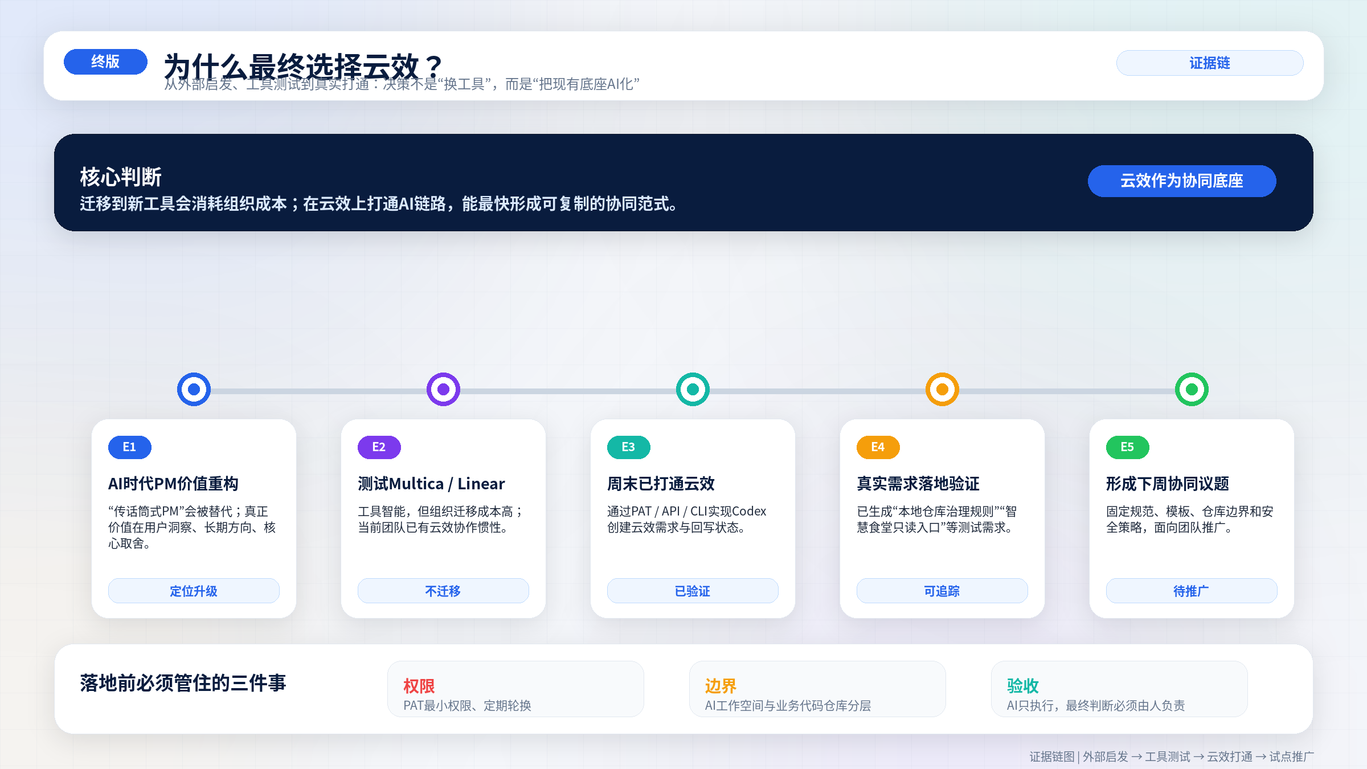Click the 终版 badge
The image size is (1367, 769).
(105, 62)
